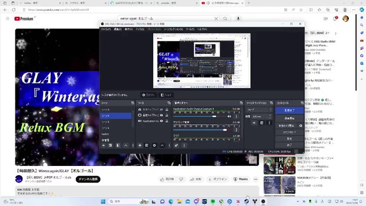Click the blue streaming button in Controls

289,110
